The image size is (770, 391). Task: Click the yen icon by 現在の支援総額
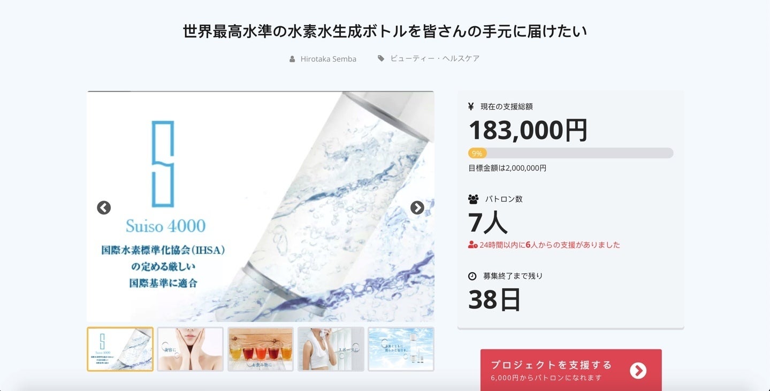coord(471,106)
